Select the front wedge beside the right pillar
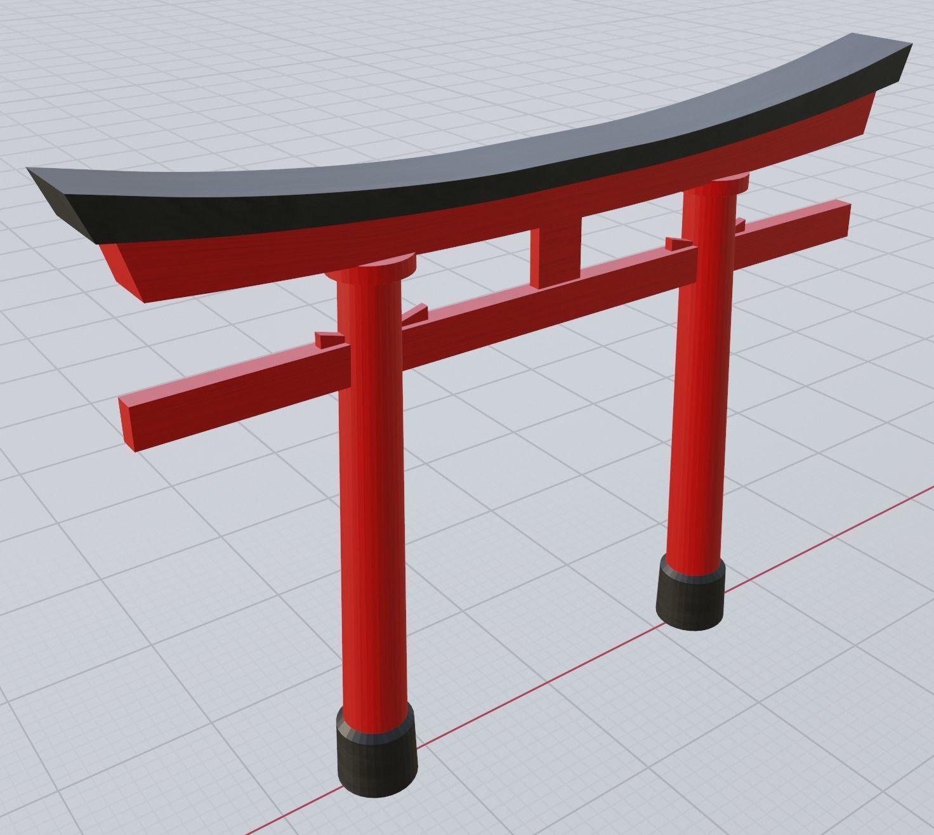This screenshot has height=835, width=934. 680,244
